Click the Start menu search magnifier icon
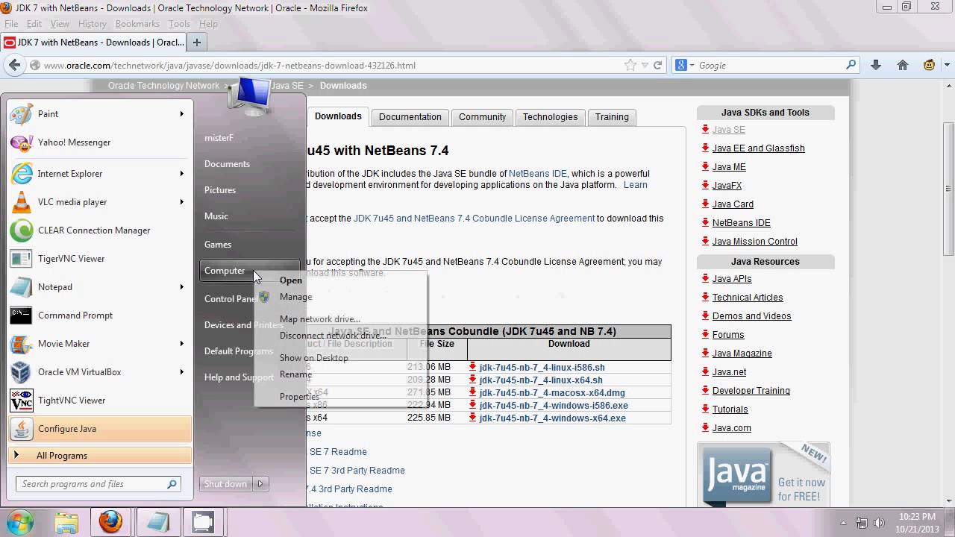Screen dimensions: 955x537 click(172, 484)
